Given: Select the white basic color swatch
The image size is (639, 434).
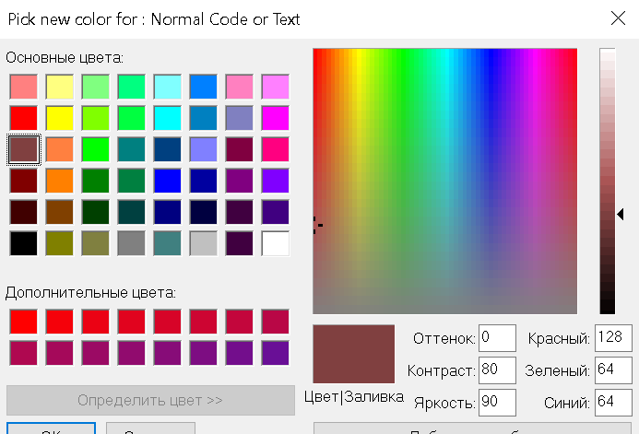Looking at the screenshot, I should coord(275,243).
